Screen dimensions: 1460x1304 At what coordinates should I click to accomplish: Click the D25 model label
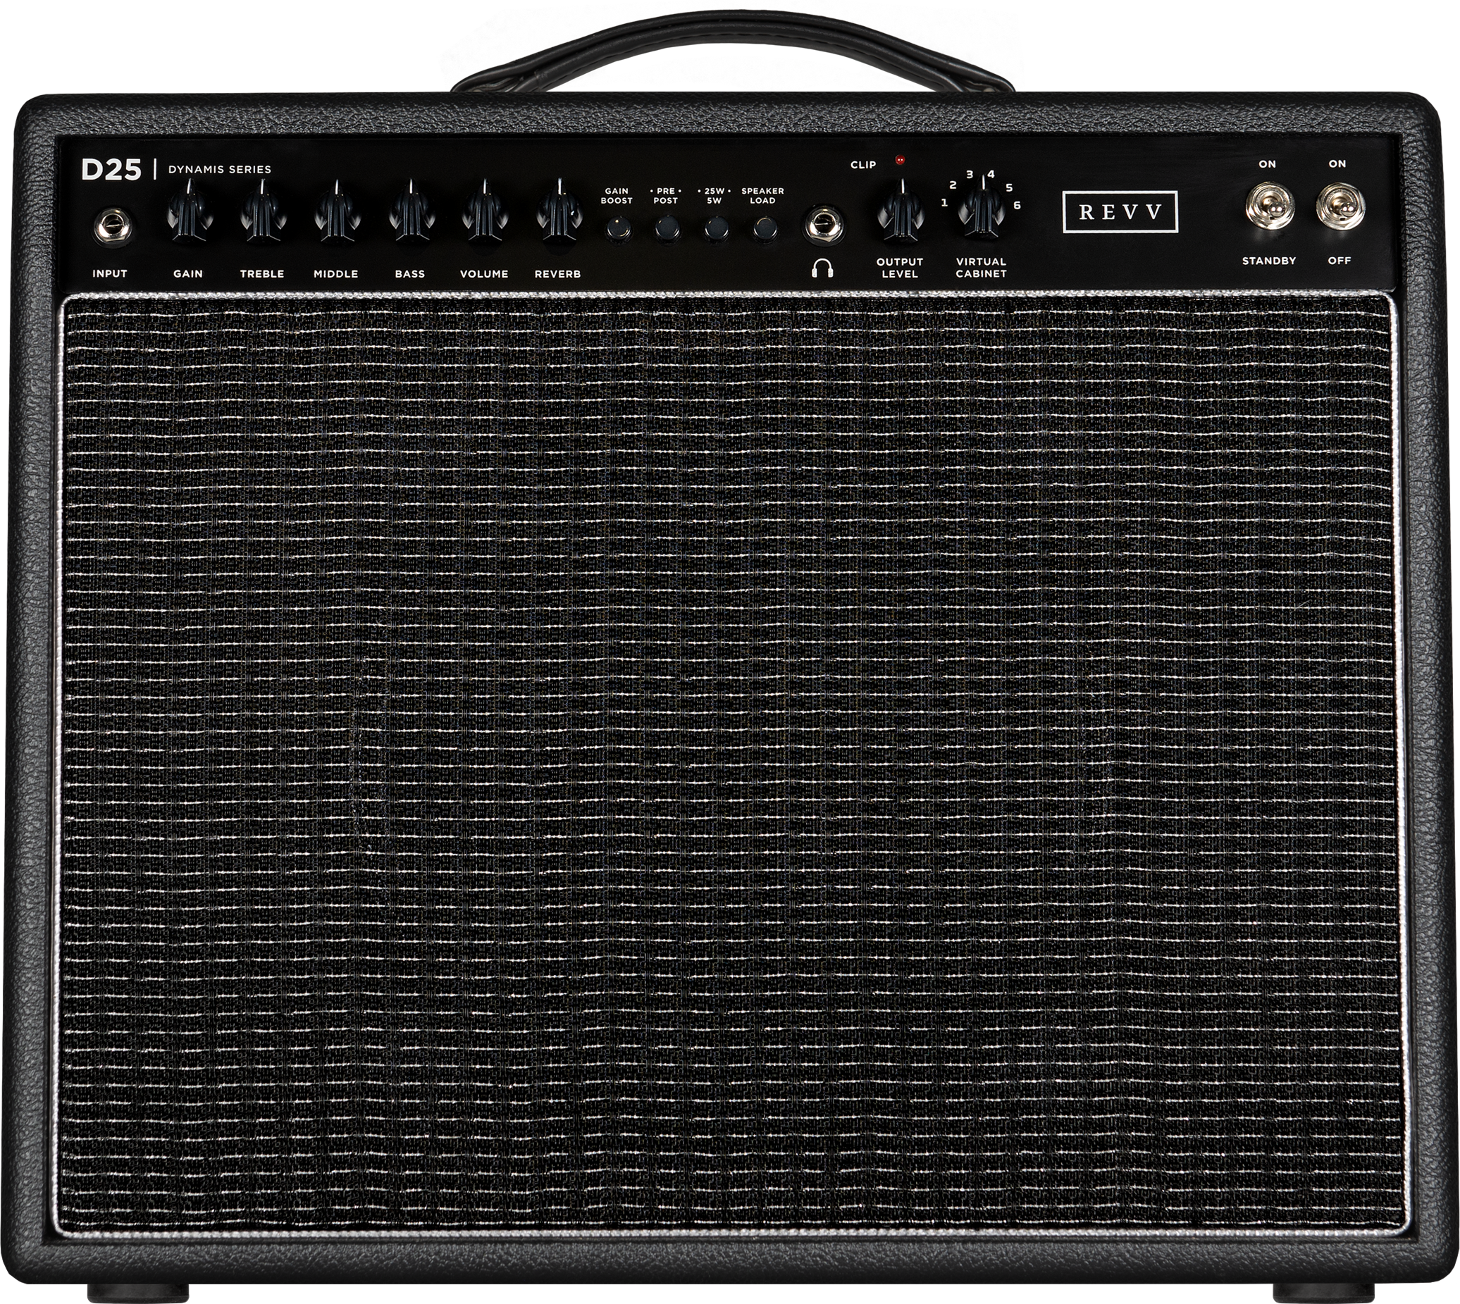(111, 169)
